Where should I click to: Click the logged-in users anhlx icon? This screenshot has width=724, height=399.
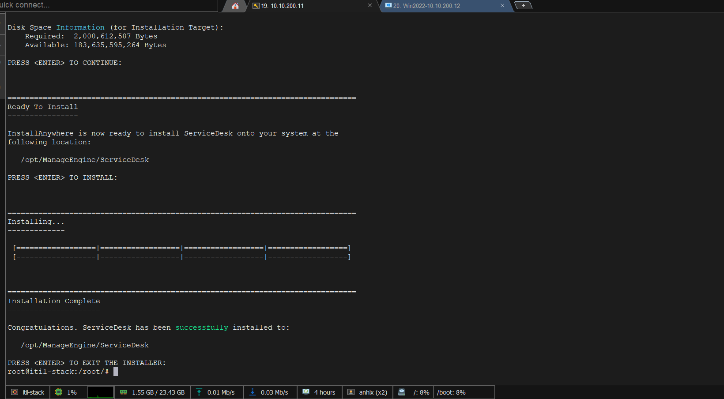(351, 392)
